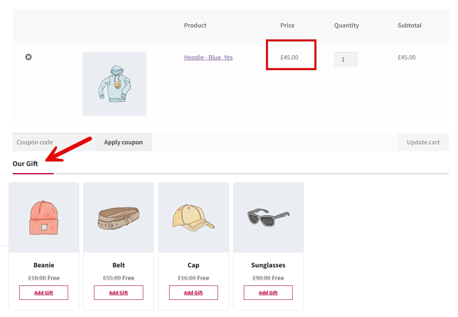The width and height of the screenshot is (458, 317).
Task: Open the Cap gift image
Action: (x=193, y=218)
